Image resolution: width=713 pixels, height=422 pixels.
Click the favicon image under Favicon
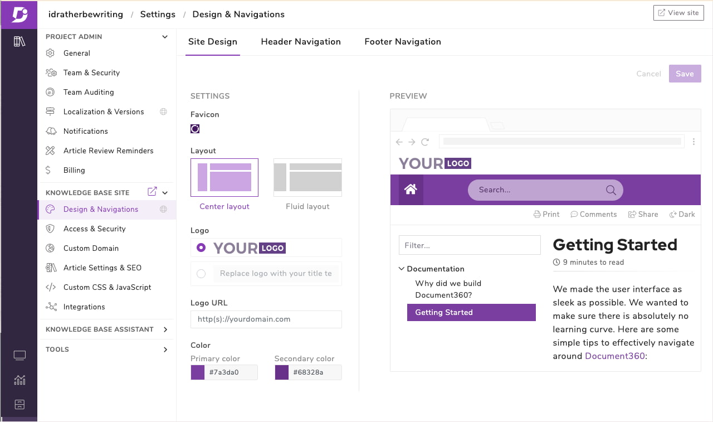point(195,129)
